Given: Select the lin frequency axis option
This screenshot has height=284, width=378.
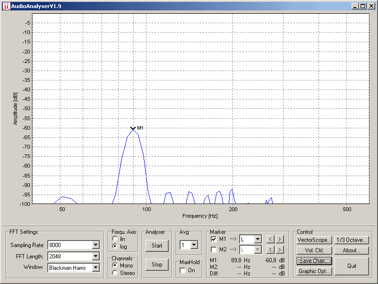Looking at the screenshot, I should click(115, 239).
